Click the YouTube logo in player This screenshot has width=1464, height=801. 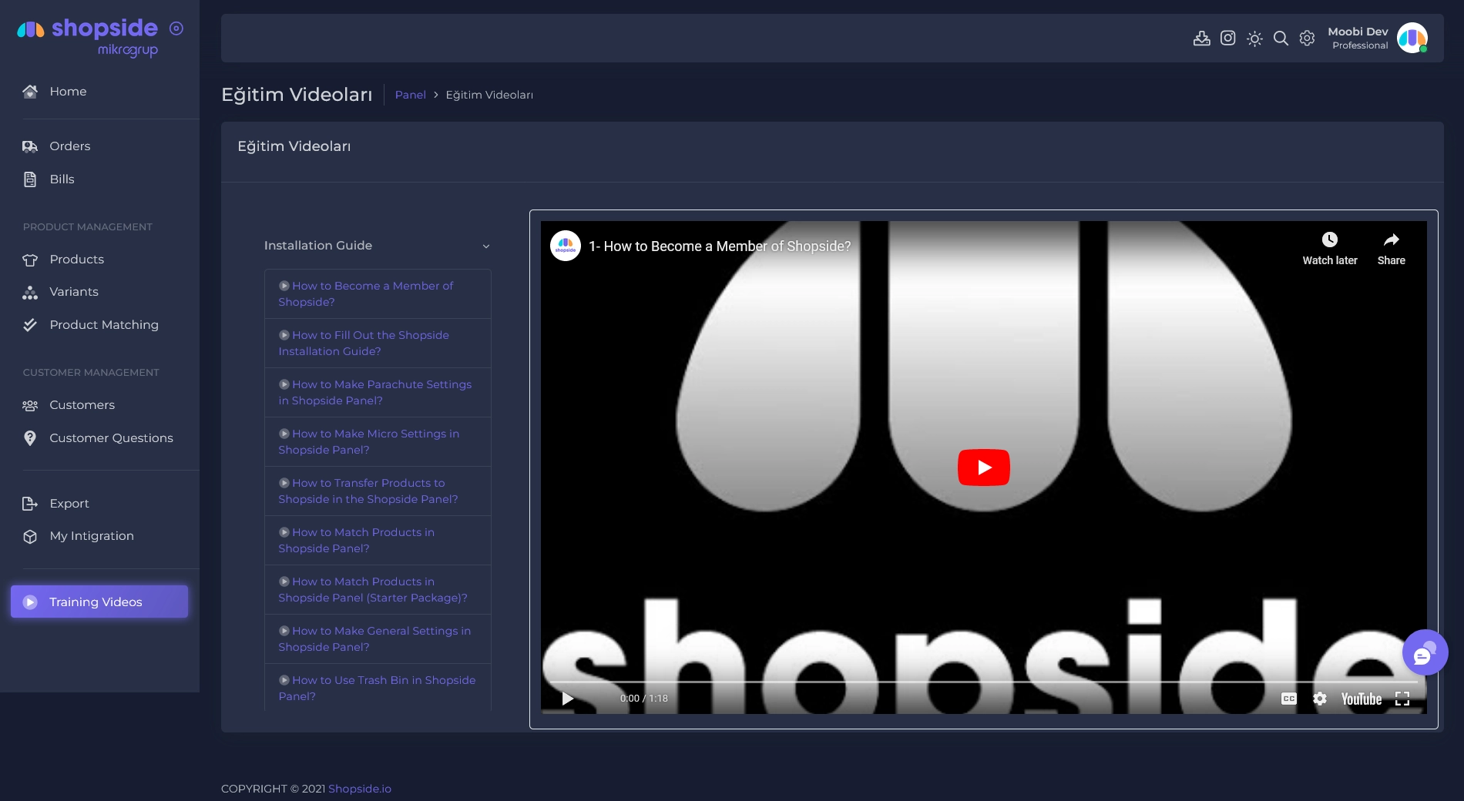pyautogui.click(x=1362, y=699)
